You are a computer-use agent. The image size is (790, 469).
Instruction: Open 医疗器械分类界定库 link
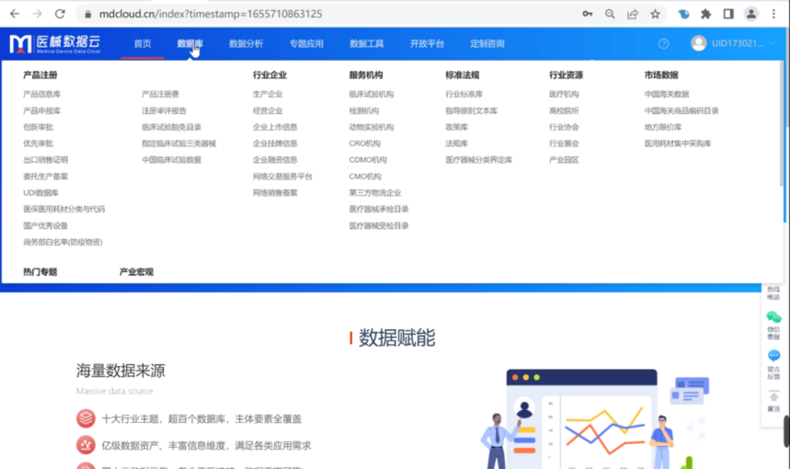click(x=478, y=160)
